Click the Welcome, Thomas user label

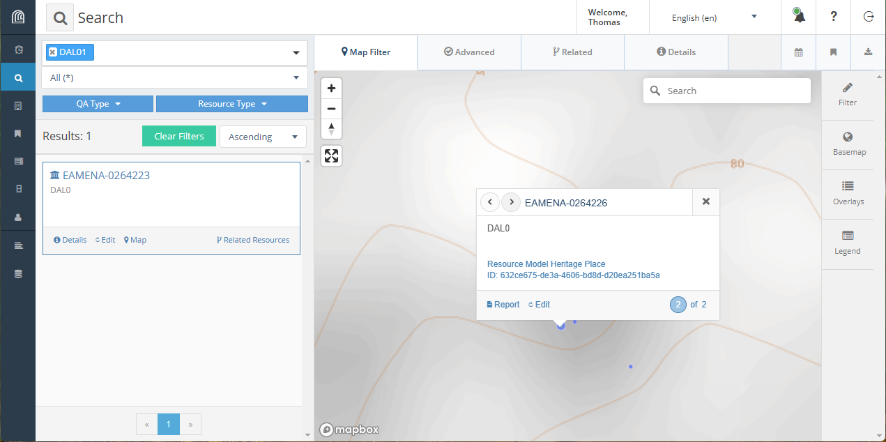pos(608,17)
